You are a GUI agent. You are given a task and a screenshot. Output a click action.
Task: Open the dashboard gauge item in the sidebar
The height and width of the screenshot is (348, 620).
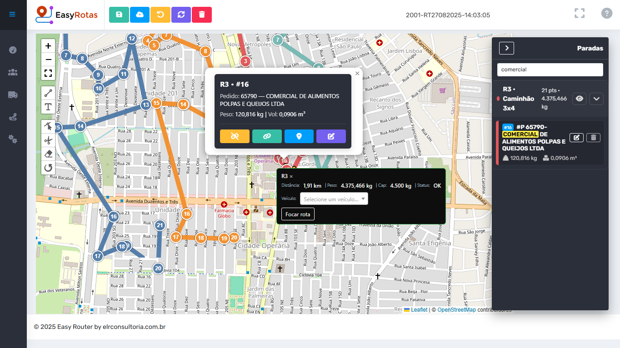(13, 50)
